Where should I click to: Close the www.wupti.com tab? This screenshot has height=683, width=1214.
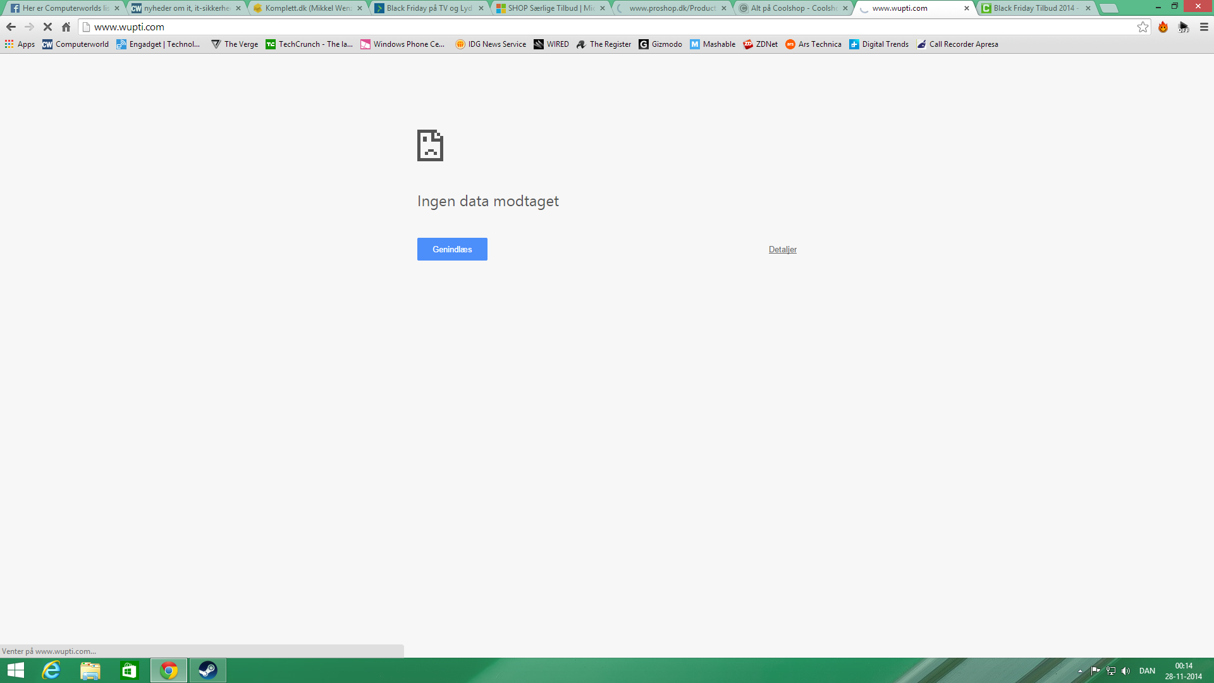click(x=966, y=8)
